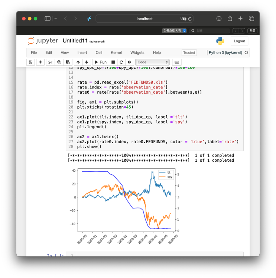Viewport: 276px width, 278px height.
Task: Click the blue bird extension icon
Action: 89,19
